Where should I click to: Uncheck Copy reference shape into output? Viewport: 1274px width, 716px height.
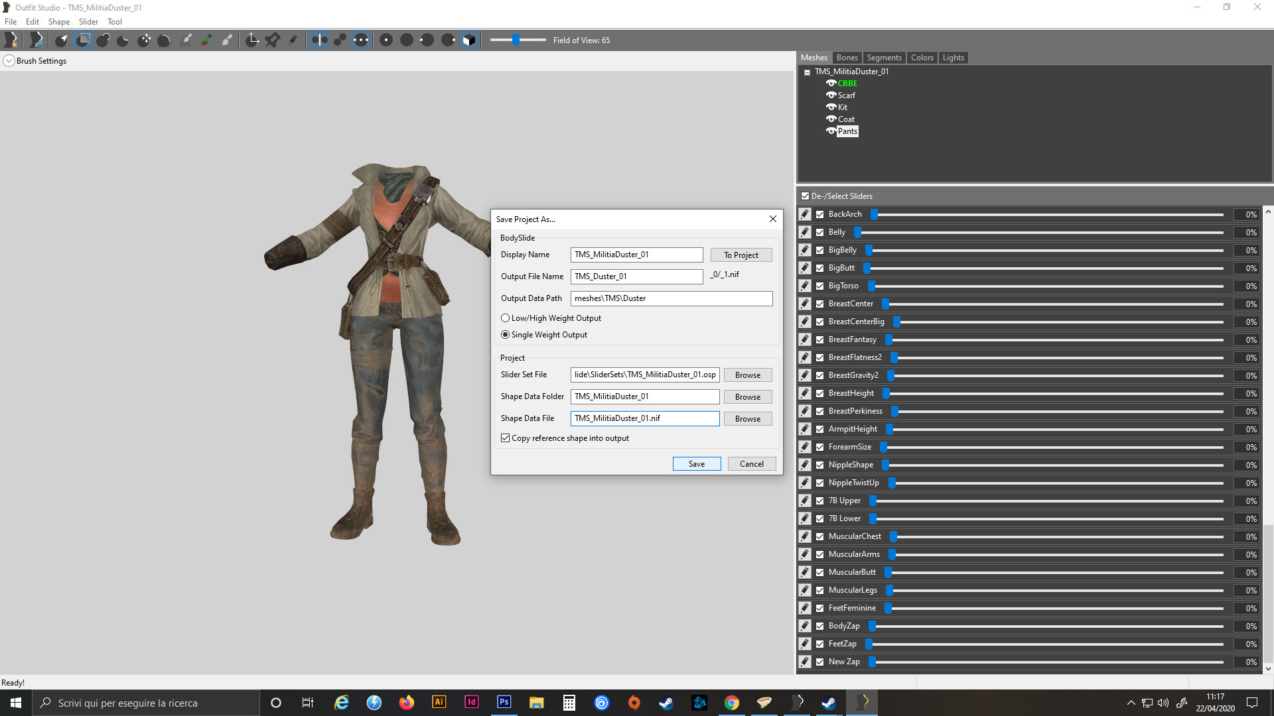[x=506, y=438]
